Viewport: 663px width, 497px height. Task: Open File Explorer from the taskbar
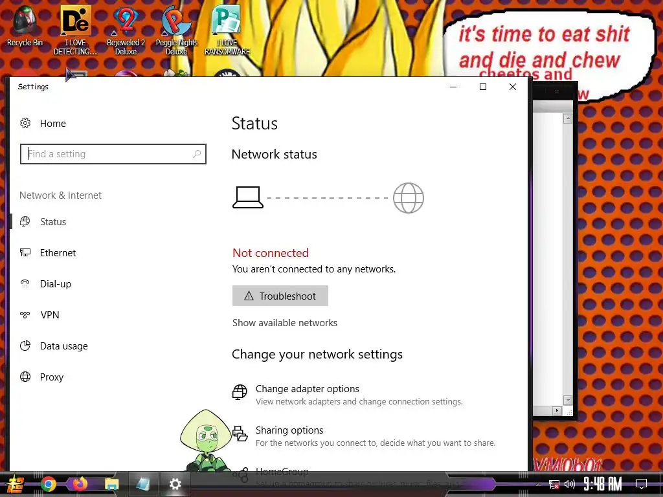coord(111,484)
